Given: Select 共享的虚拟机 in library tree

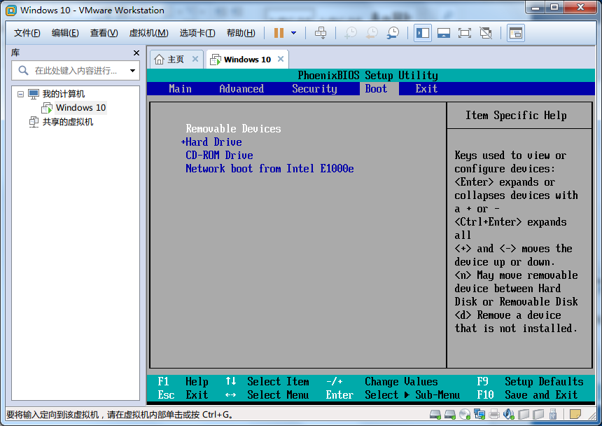Looking at the screenshot, I should (x=67, y=122).
